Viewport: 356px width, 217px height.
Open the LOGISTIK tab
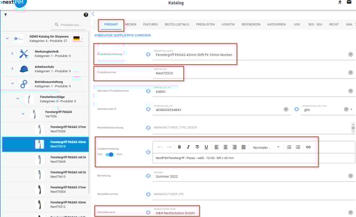tap(228, 24)
